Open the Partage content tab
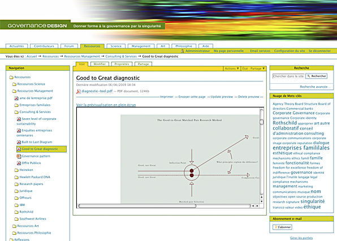 (x=144, y=64)
